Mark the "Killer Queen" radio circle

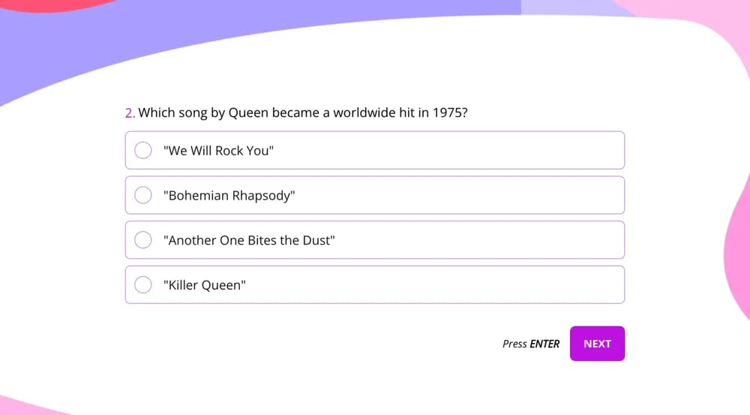coord(142,285)
